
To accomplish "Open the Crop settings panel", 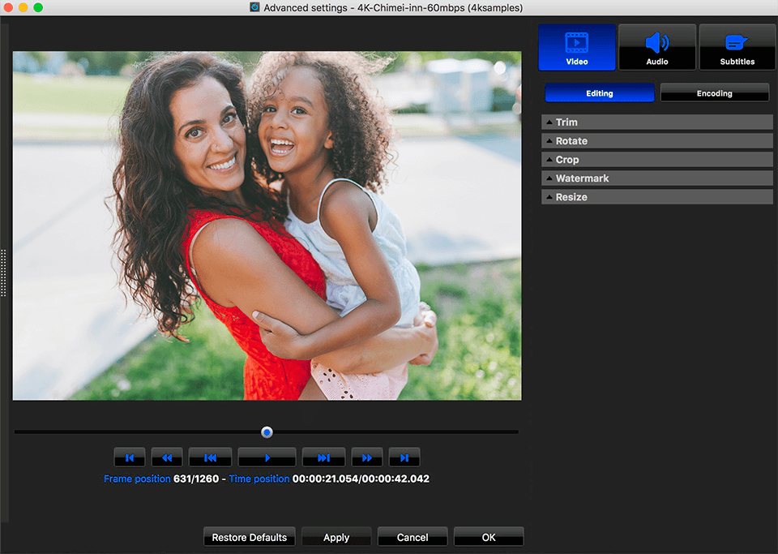I will (656, 159).
